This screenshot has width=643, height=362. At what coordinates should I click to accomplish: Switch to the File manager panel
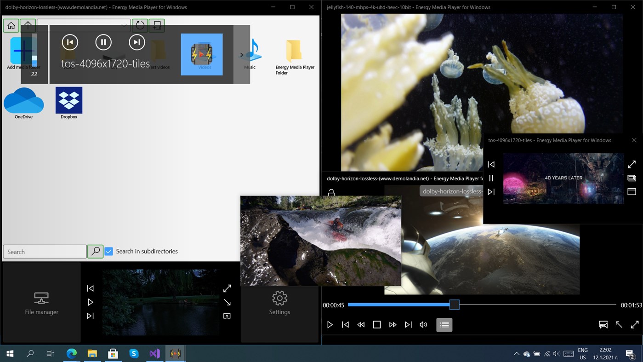pyautogui.click(x=41, y=302)
